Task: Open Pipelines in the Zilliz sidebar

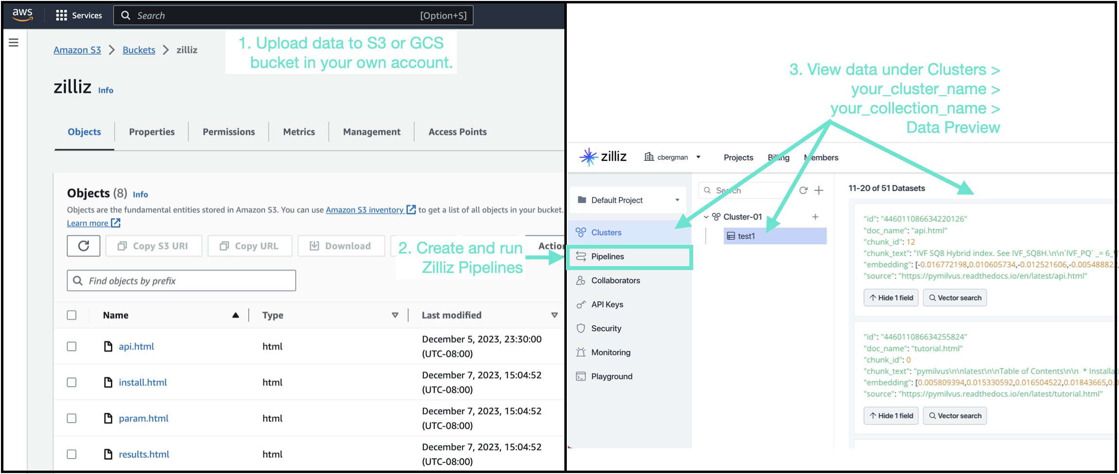Action: pos(630,256)
